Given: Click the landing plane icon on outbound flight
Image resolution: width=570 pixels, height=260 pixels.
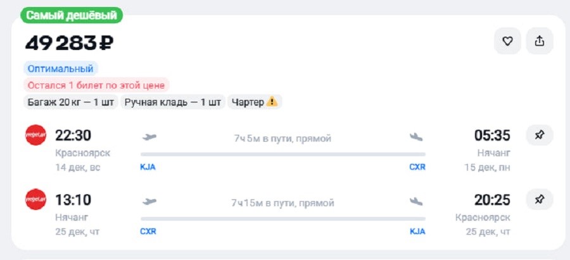Looking at the screenshot, I should click(x=416, y=137).
